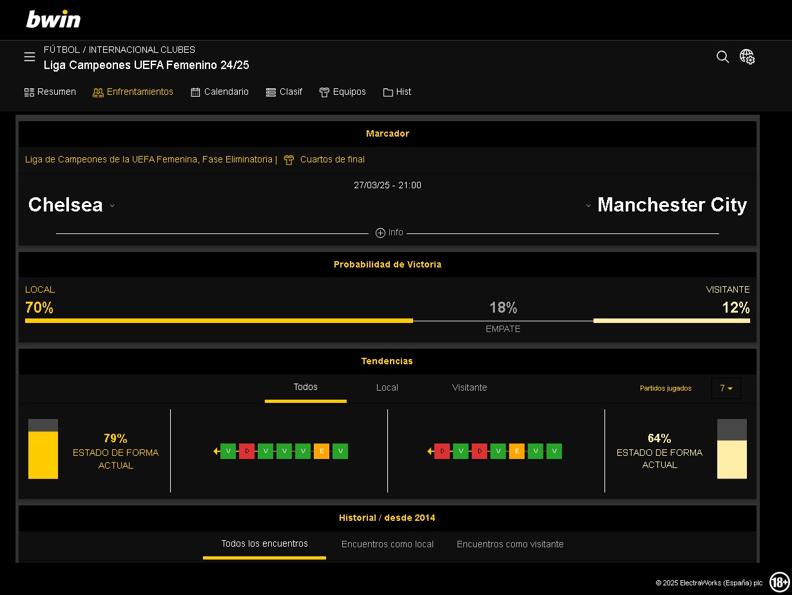The image size is (792, 595).
Task: Click the Manchester City team name
Action: pyautogui.click(x=672, y=205)
